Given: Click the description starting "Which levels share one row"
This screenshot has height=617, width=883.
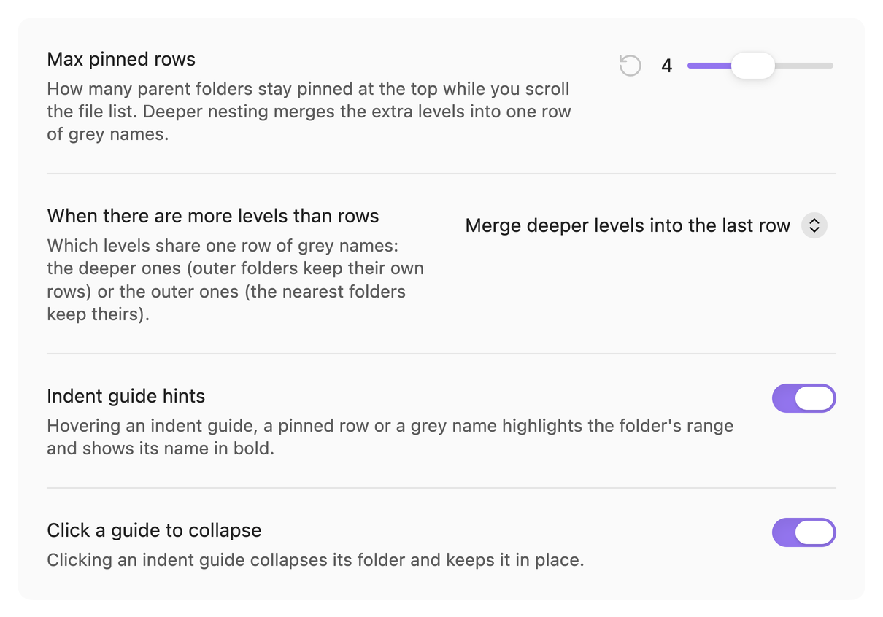Looking at the screenshot, I should [x=236, y=281].
